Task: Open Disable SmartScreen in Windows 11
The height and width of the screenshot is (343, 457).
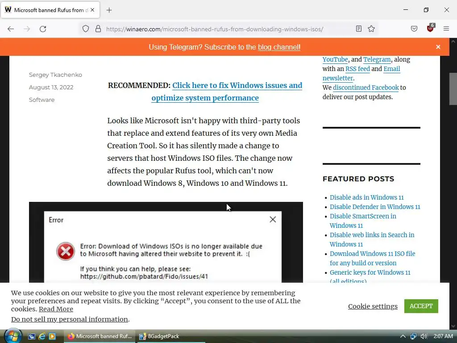Action: [x=363, y=221]
